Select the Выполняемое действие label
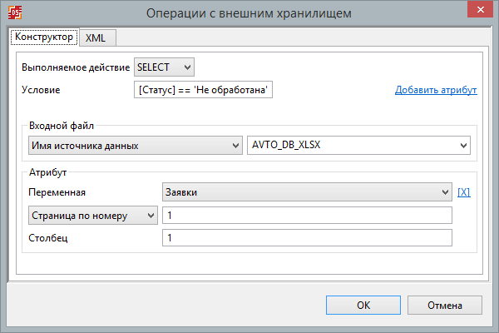 click(76, 67)
